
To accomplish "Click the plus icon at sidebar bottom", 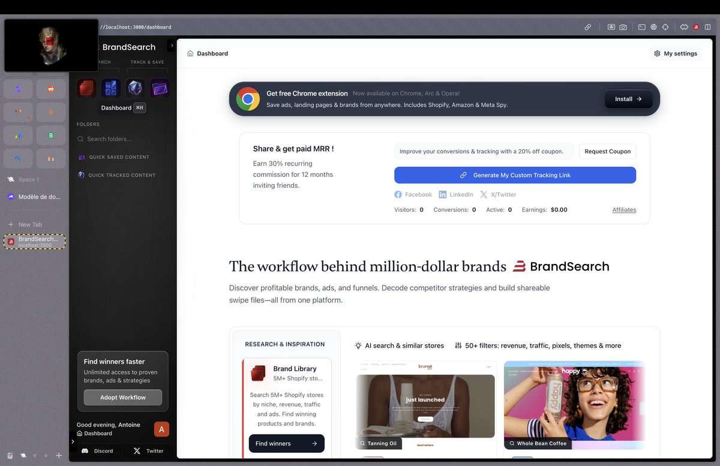I will click(59, 456).
